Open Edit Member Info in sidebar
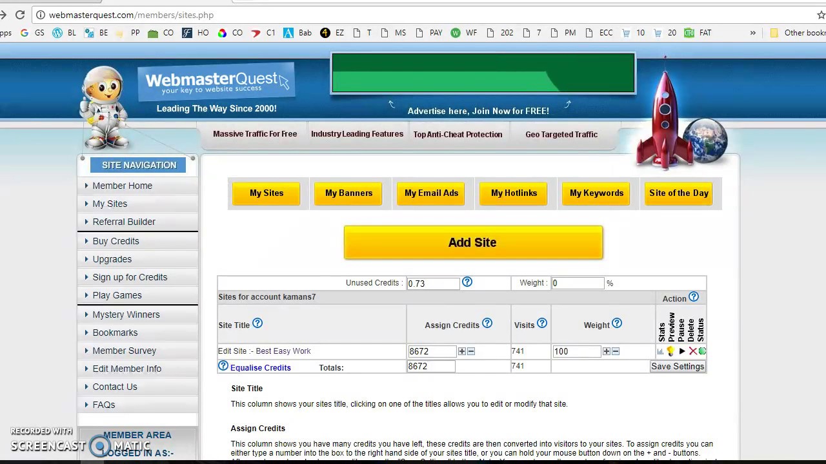 [x=126, y=369]
